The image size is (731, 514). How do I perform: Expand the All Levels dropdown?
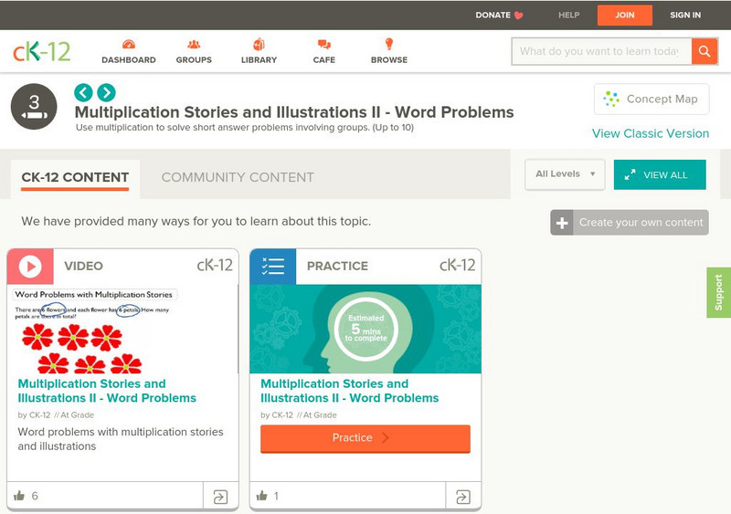click(565, 174)
